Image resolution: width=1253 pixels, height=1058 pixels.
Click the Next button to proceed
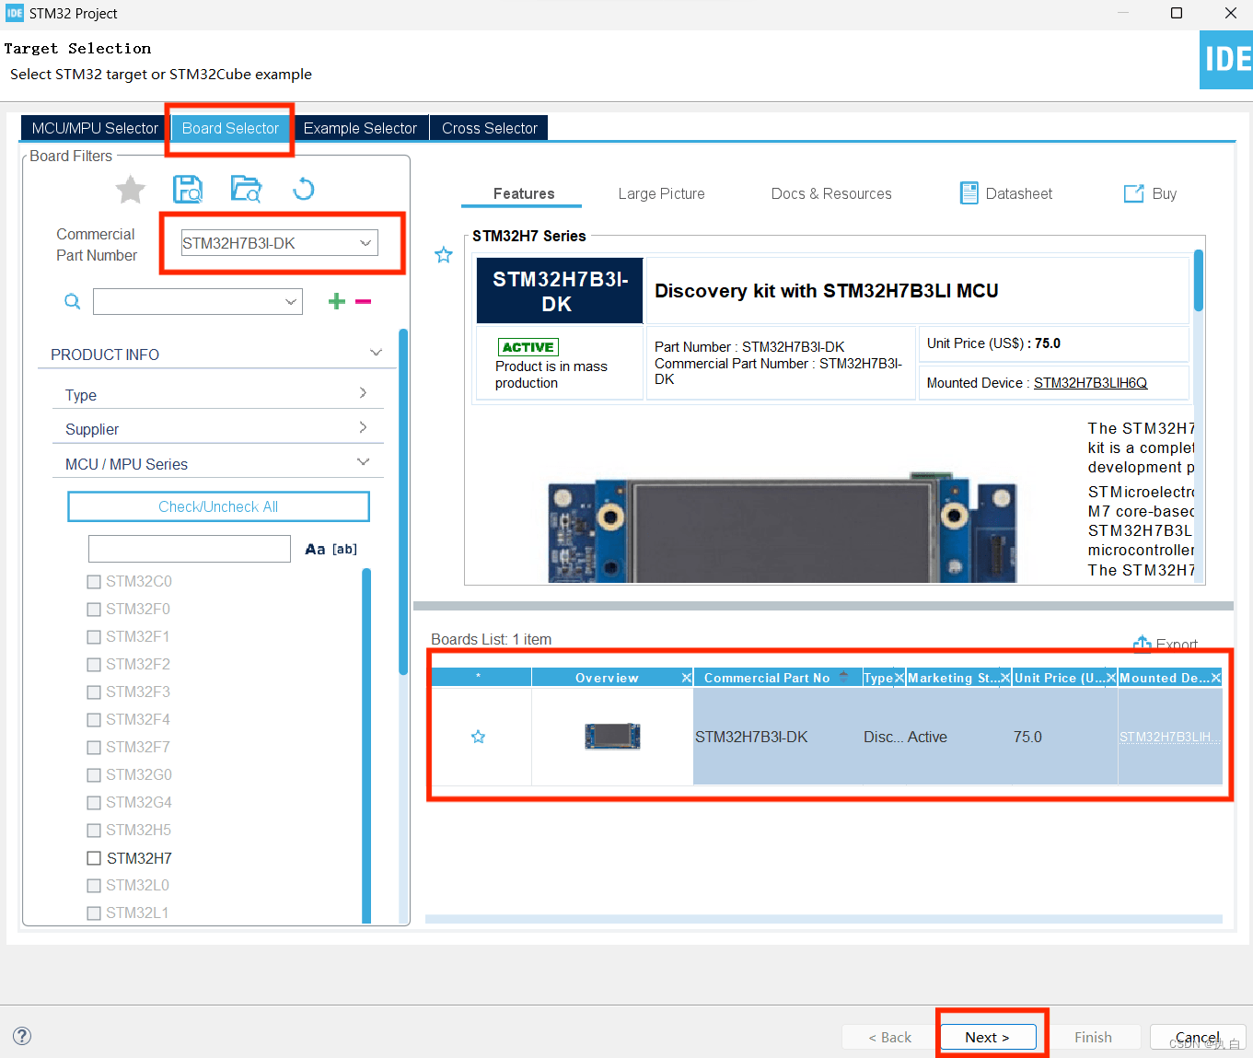[987, 1037]
